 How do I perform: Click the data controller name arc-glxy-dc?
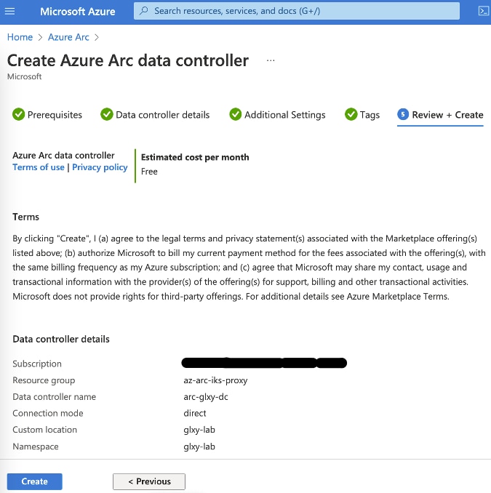pos(206,397)
